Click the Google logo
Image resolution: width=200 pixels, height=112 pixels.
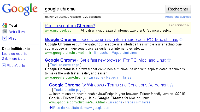[x=20, y=9]
